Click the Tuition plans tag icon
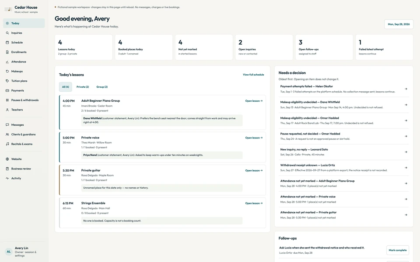Viewport: 420px width, 262px height. [x=7, y=81]
